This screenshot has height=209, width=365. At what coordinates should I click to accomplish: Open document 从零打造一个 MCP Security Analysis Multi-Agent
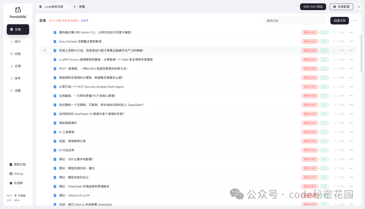(x=91, y=87)
